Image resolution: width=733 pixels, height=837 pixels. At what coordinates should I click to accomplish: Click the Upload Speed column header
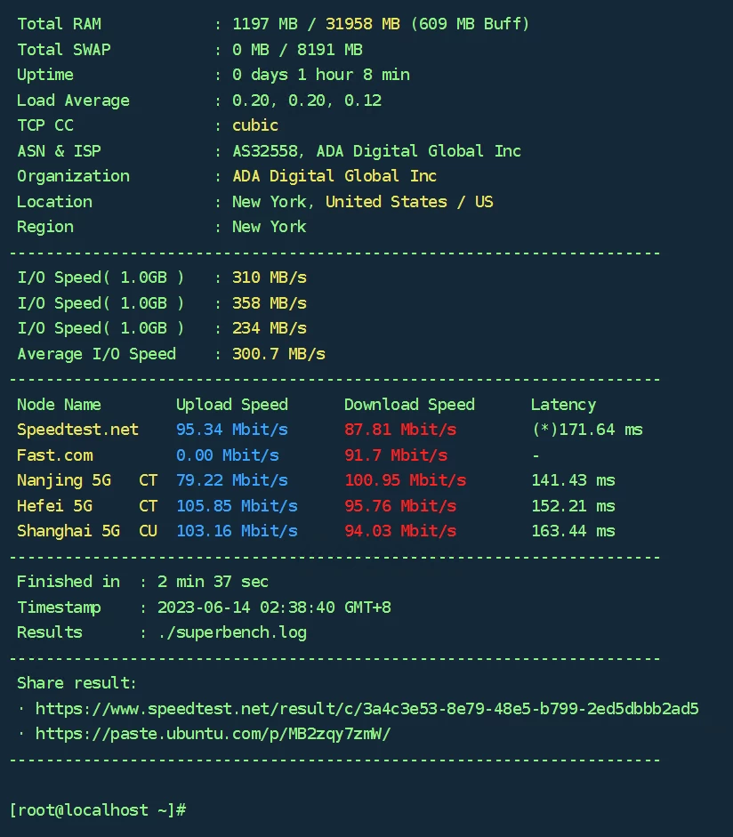pyautogui.click(x=231, y=405)
